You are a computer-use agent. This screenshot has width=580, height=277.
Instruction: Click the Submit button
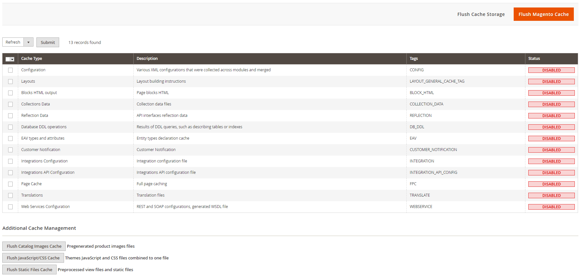coord(48,42)
